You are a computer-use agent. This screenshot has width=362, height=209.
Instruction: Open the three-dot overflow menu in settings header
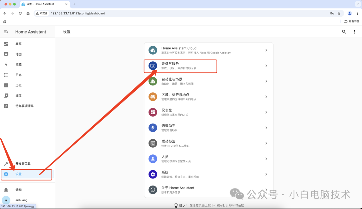point(354,32)
